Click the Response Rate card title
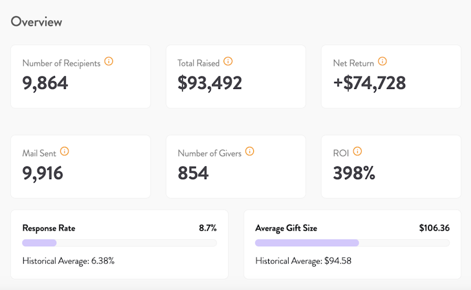The image size is (471, 290). [50, 228]
